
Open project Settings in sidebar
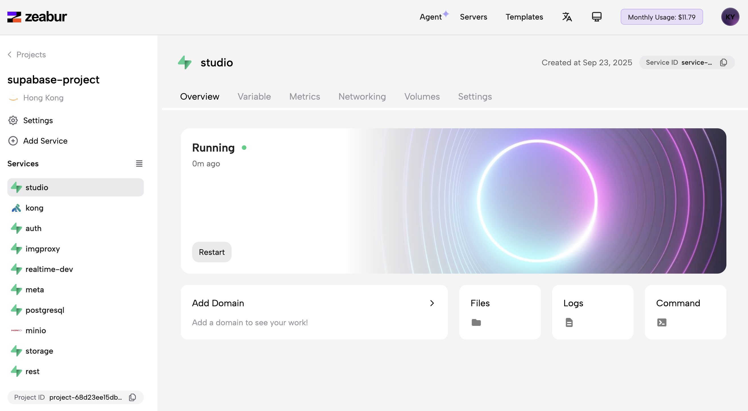(x=38, y=120)
